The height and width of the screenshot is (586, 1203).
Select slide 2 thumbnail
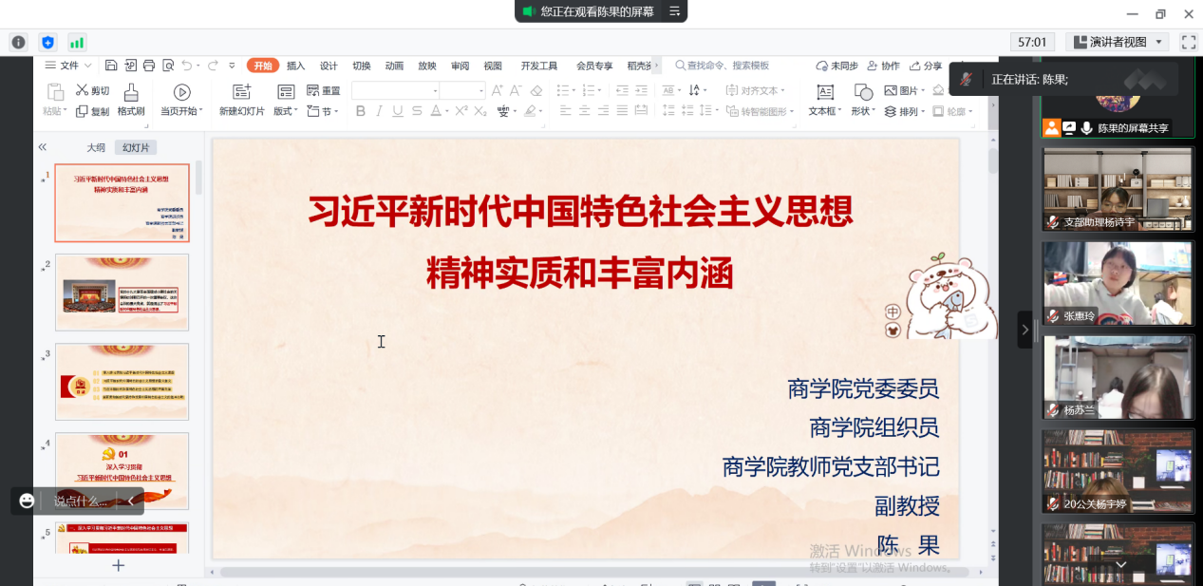122,293
